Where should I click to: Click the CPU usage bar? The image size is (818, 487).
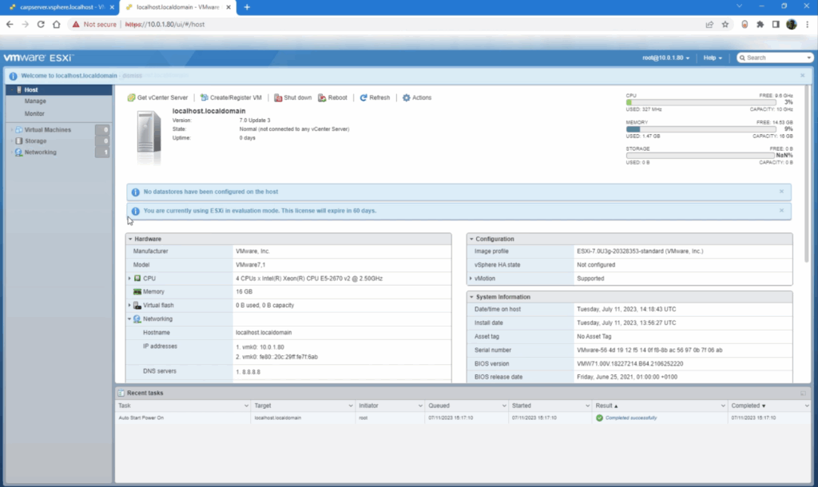(x=701, y=102)
